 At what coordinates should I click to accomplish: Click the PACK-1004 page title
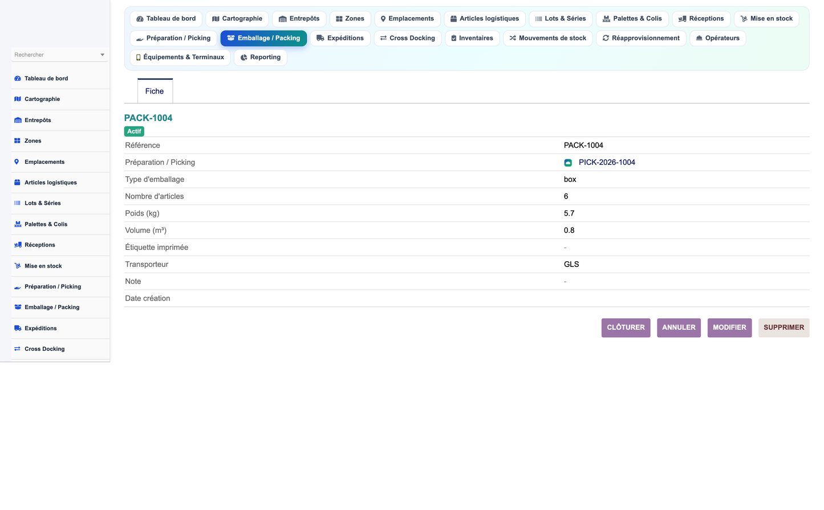click(148, 118)
